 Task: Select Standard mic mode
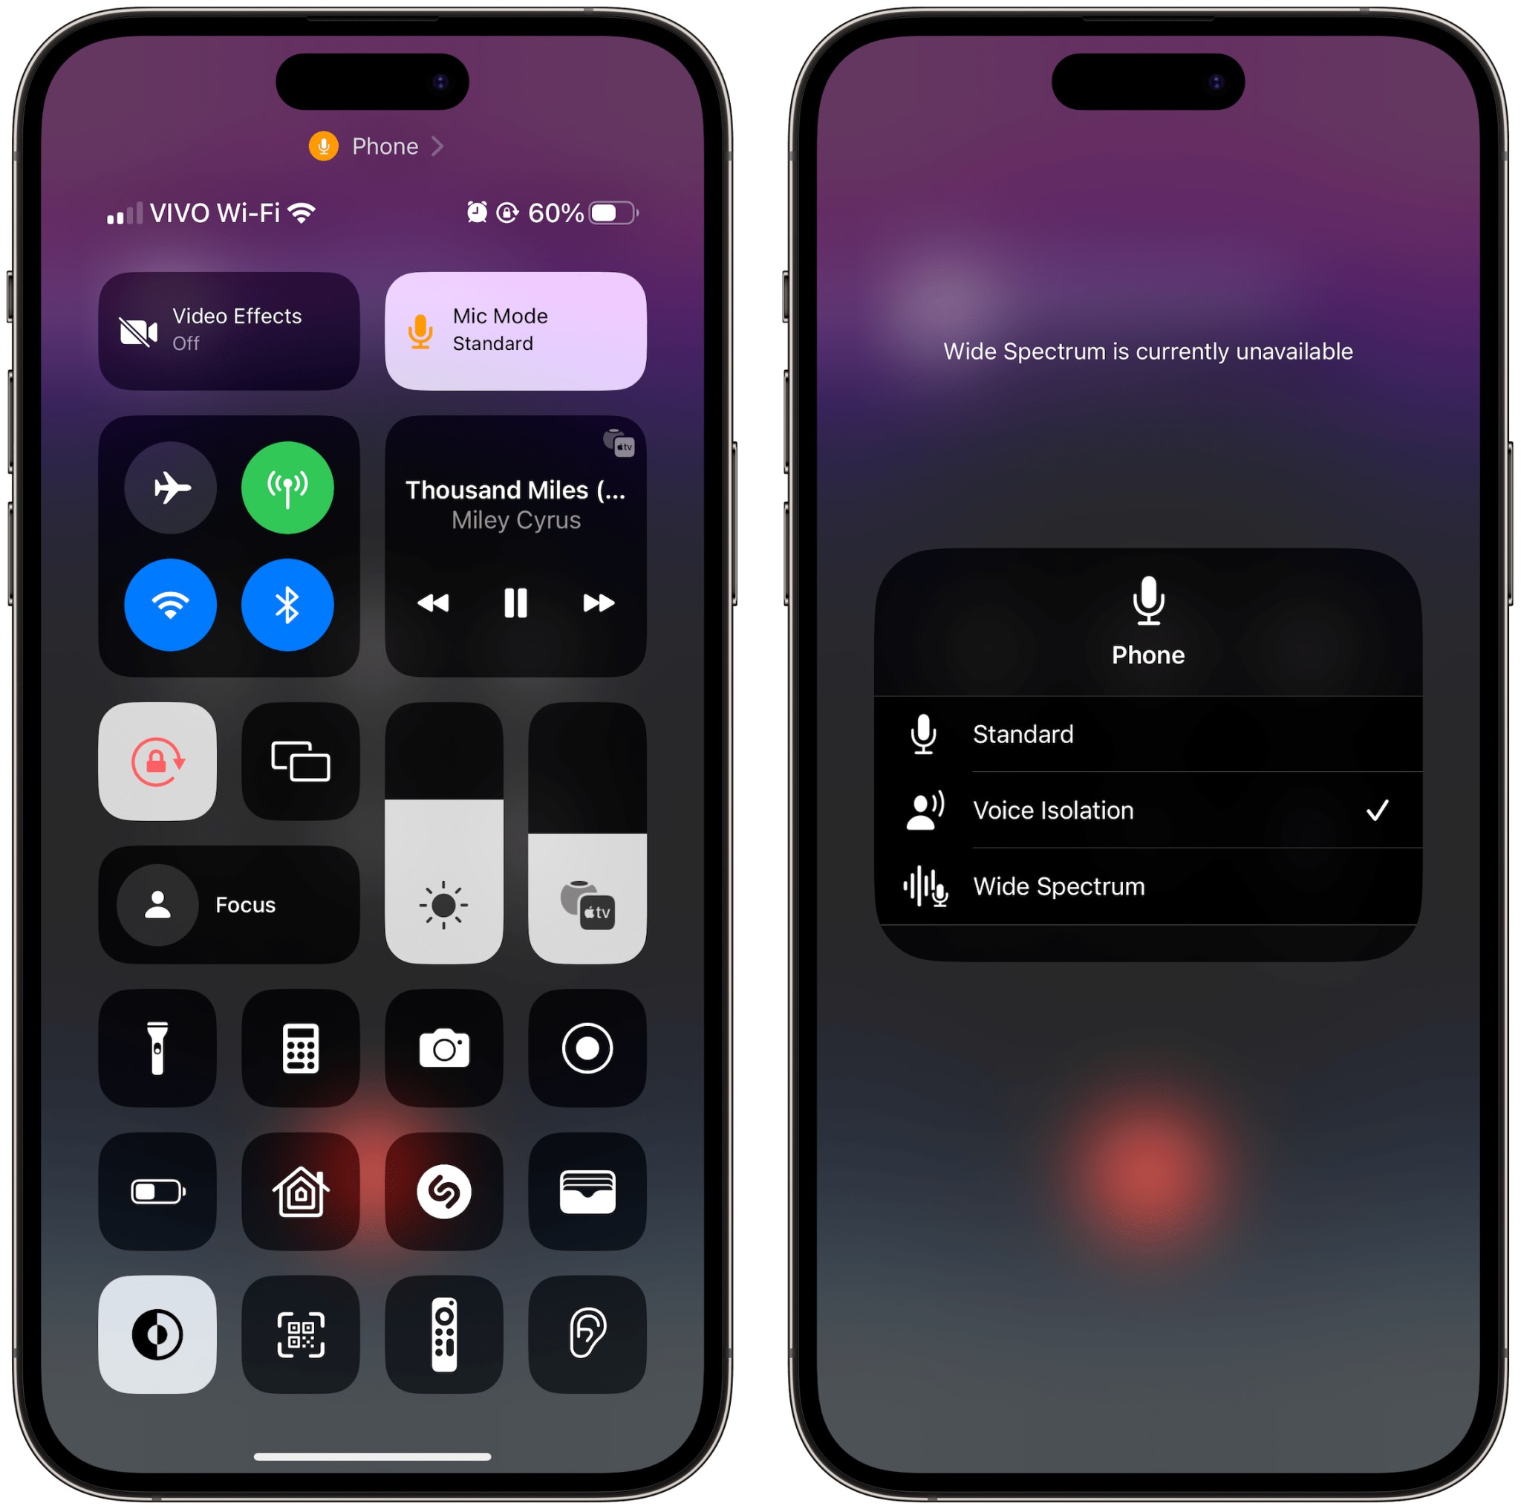point(1147,733)
